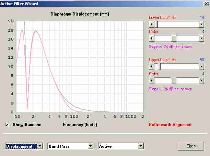Decrease upper filter Order with left arrow
210x156 pixels.
151,81
